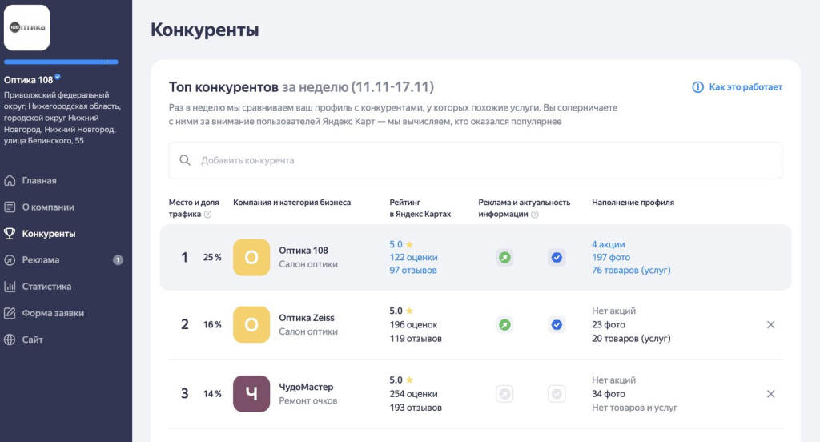Click the verified badge next to Оптика 108

58,77
